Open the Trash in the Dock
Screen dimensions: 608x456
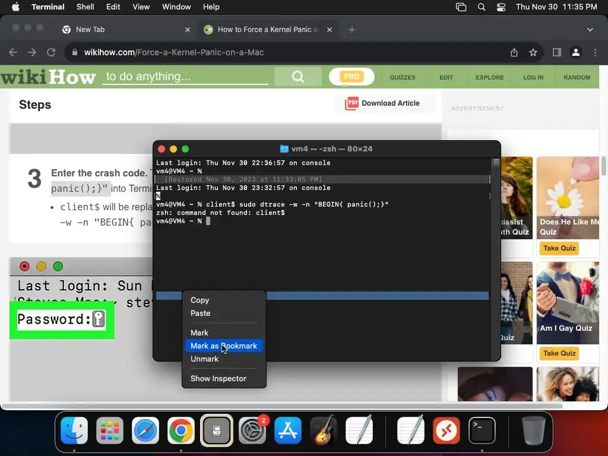coord(534,430)
